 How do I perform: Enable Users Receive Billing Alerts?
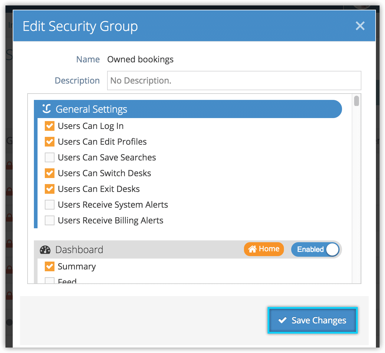point(50,220)
